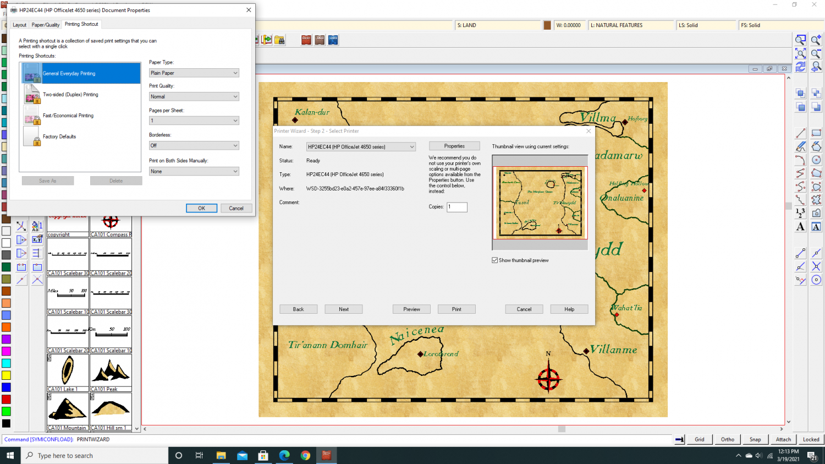Open the Print Quality dropdown
The height and width of the screenshot is (464, 825).
(x=194, y=96)
